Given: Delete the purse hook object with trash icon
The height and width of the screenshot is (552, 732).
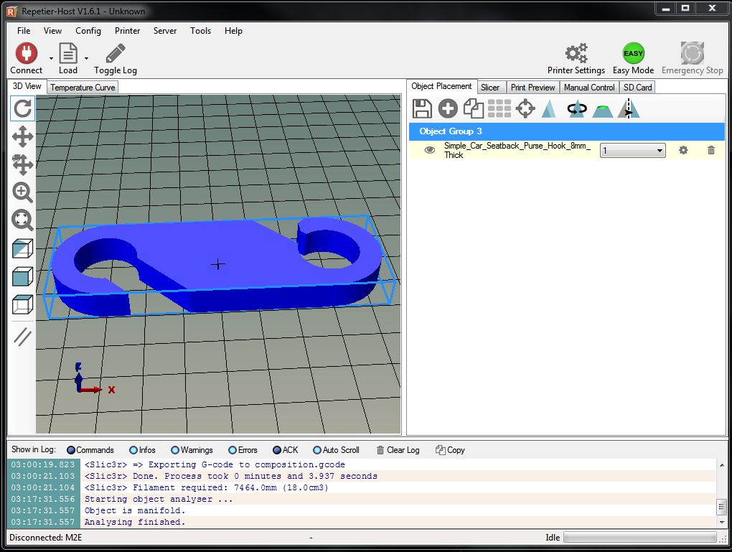Looking at the screenshot, I should tap(710, 150).
